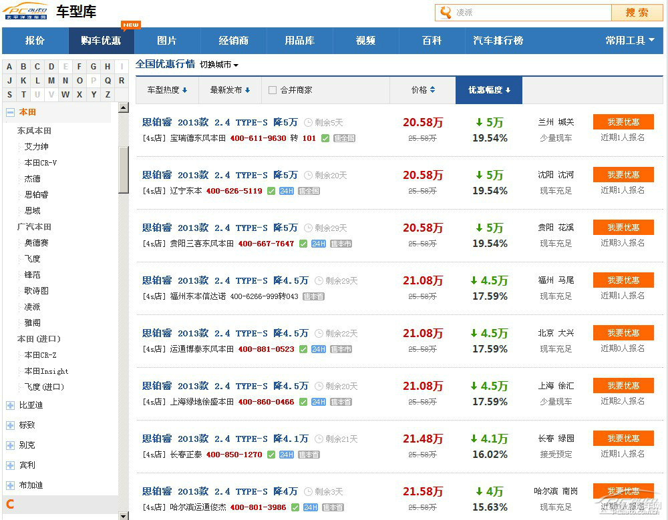Expand the 布加迪 brand
This screenshot has width=668, height=520.
(x=10, y=485)
